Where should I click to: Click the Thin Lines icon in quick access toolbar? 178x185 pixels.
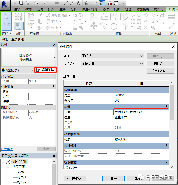[102, 3]
